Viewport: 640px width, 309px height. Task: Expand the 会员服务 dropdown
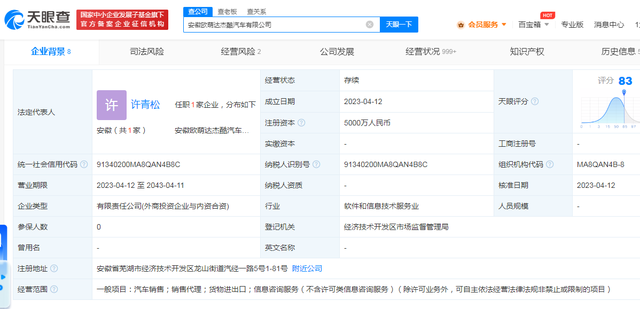click(504, 25)
